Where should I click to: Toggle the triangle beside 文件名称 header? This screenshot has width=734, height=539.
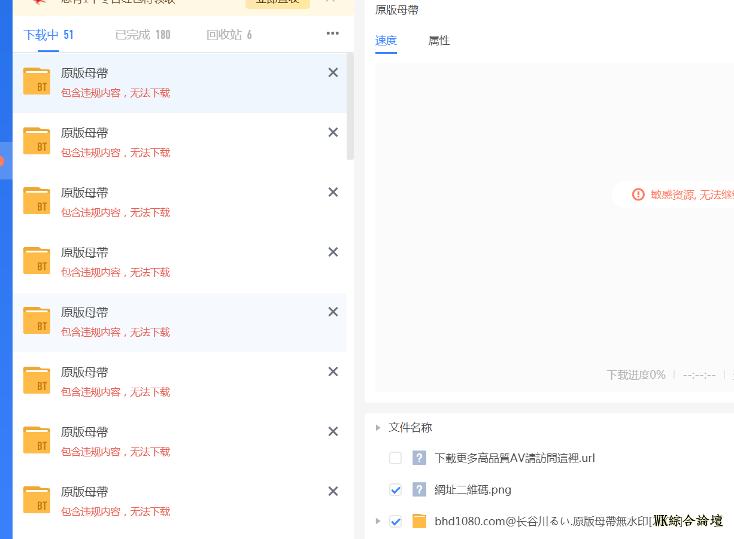[378, 428]
